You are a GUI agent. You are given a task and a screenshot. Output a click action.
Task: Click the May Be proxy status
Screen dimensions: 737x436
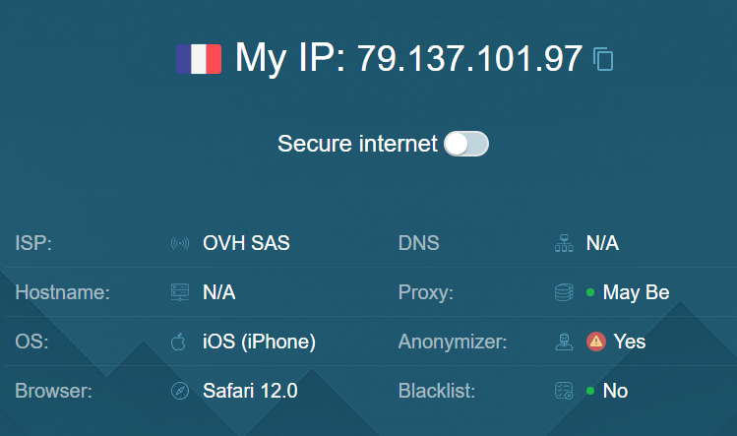(636, 292)
